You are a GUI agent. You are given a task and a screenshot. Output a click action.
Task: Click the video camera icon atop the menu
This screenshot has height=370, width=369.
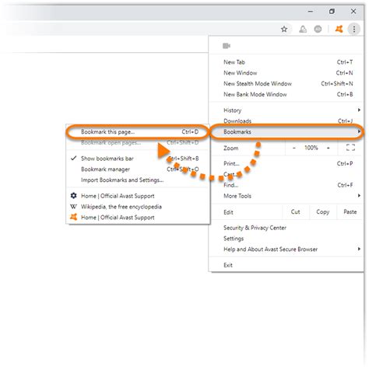[227, 46]
